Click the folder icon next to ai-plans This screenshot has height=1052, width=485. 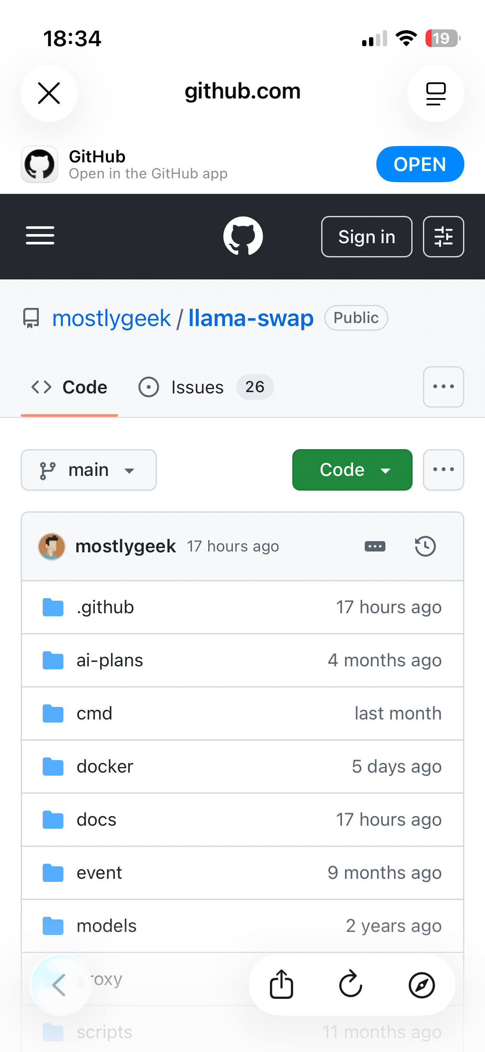coord(53,660)
